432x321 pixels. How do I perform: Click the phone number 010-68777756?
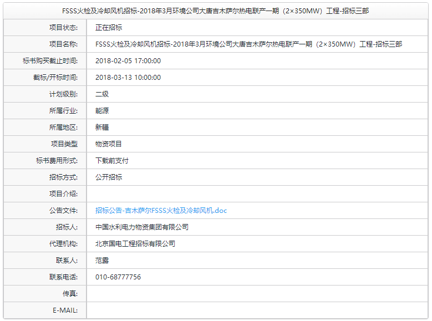[x=118, y=277]
